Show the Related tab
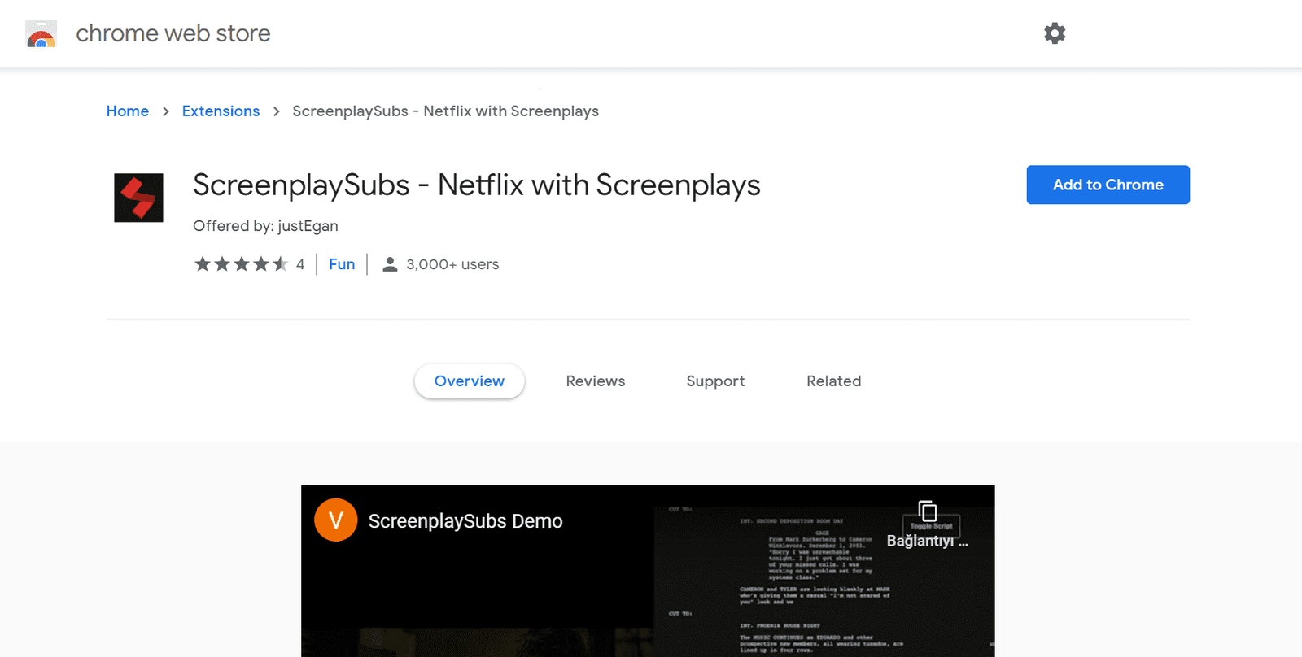Screen dimensions: 1302x657 (834, 381)
